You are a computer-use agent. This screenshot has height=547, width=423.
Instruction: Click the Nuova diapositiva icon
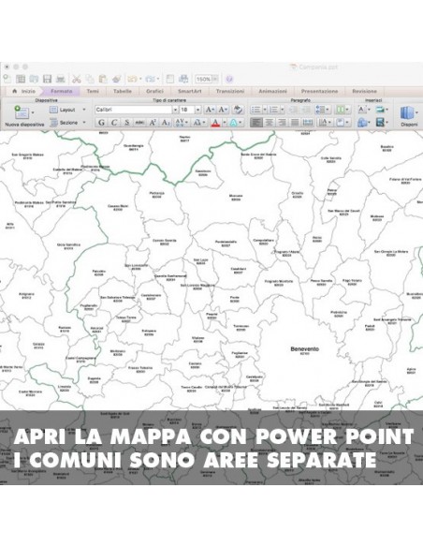(x=22, y=112)
